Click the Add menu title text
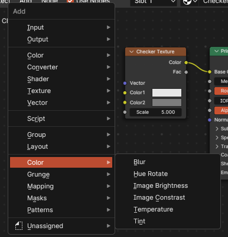This screenshot has height=237, width=228. [x=19, y=11]
